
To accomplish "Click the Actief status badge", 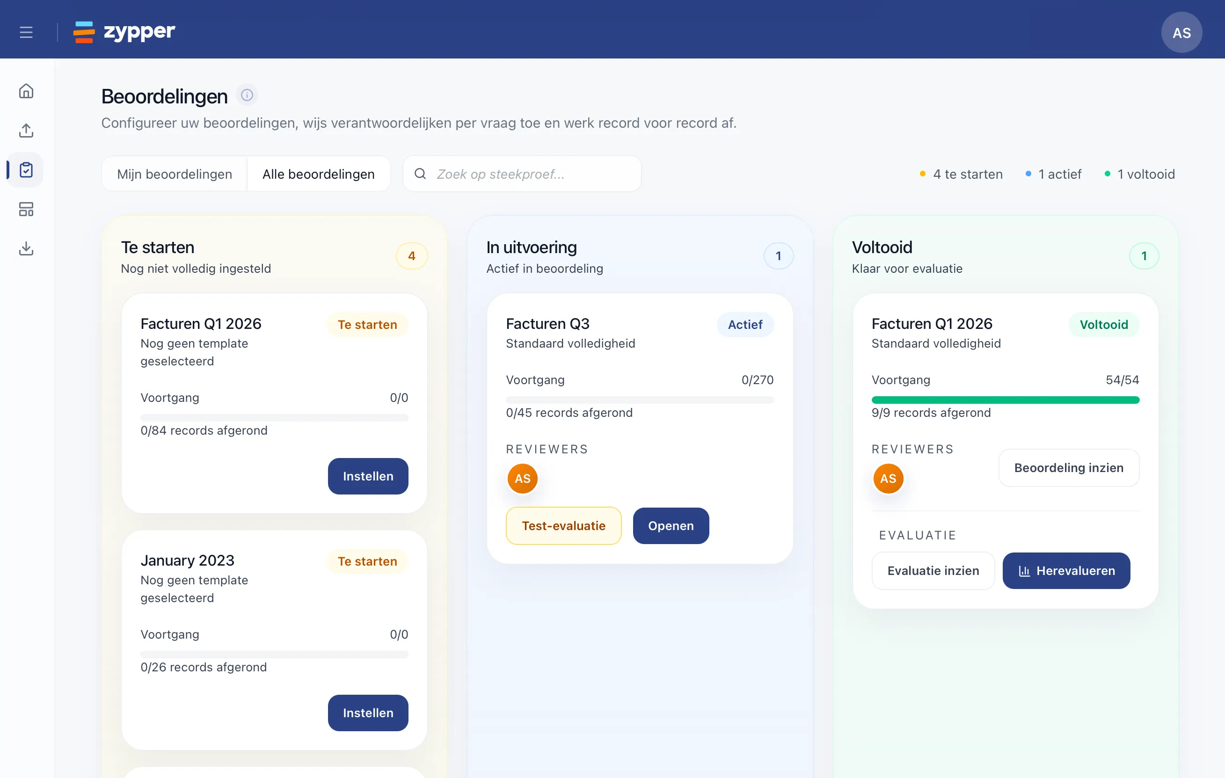I will click(745, 324).
